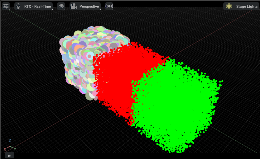Toggle the eye show/hide visibility menu
The width and height of the screenshot is (260, 159).
click(61, 6)
